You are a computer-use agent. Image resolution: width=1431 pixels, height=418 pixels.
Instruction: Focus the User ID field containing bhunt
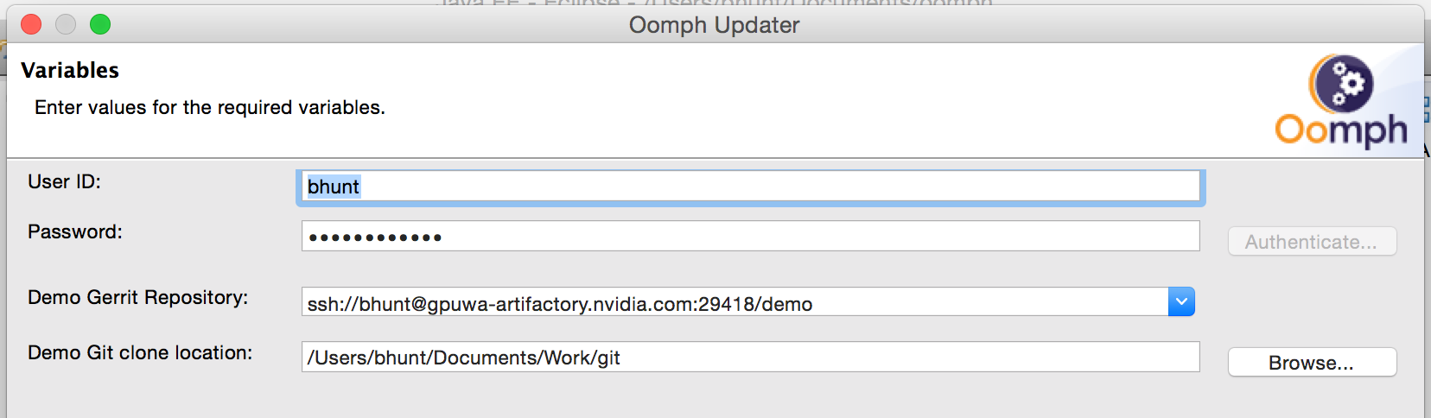(750, 187)
